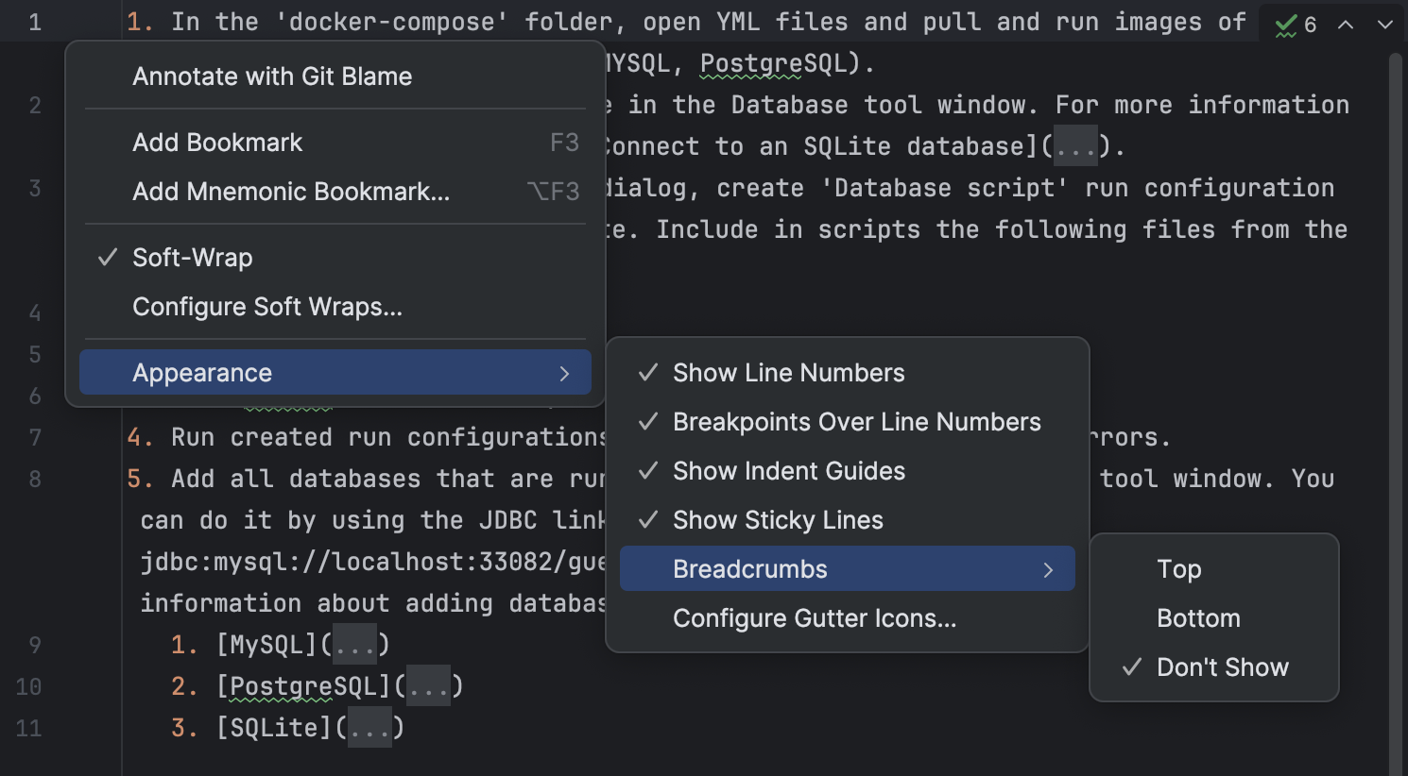Open Configure Soft Wraps settings
Screen dimensions: 1408x776
[267, 306]
